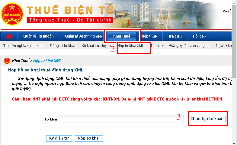Select Đăng ký địa bàn vãng lai submenu
The width and height of the screenshot is (237, 145).
[189, 46]
